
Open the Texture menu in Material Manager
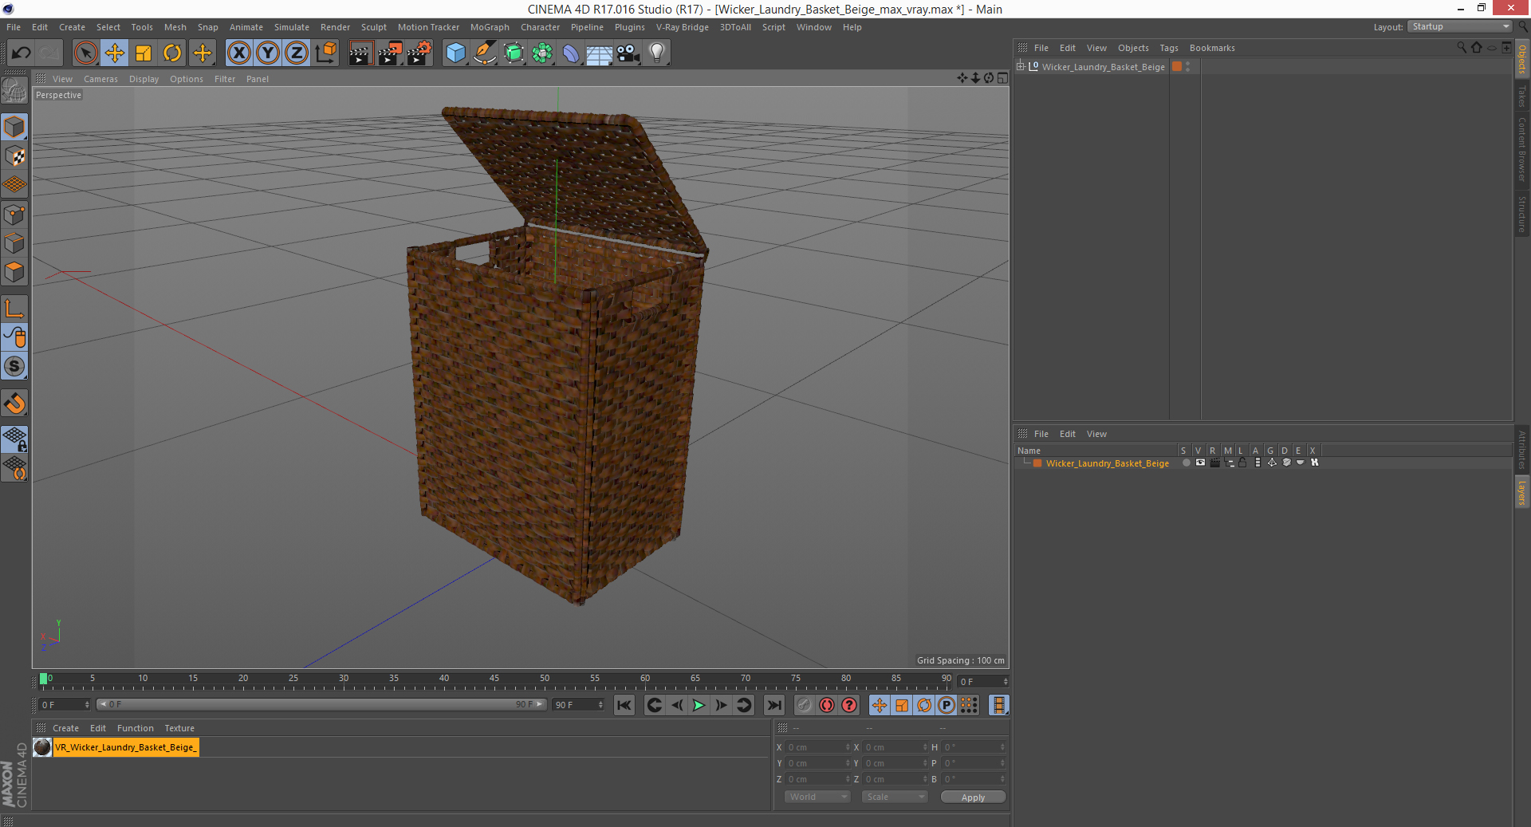[179, 728]
